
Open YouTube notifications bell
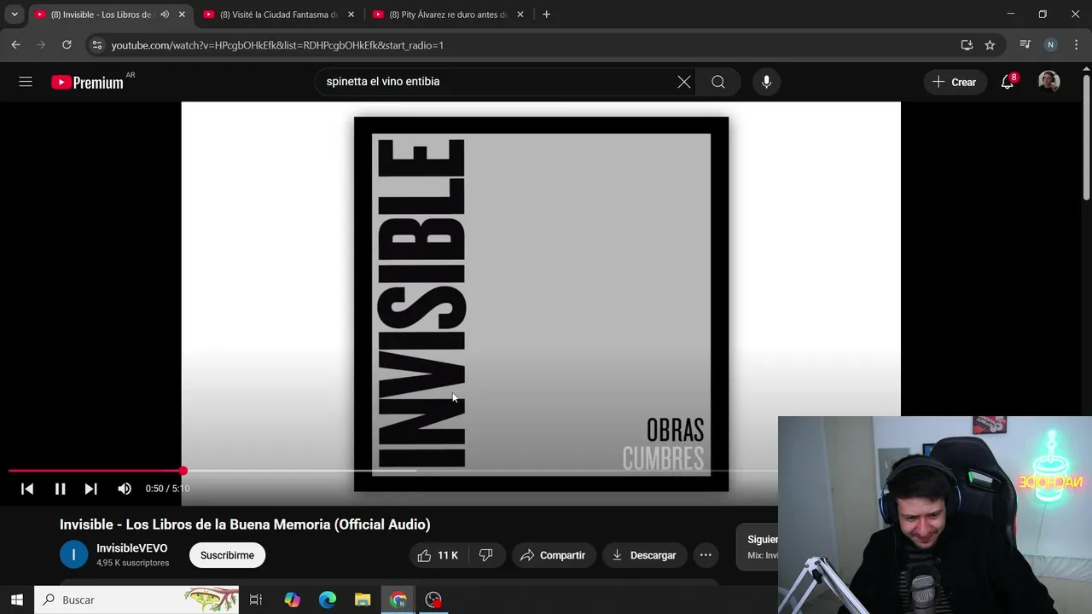click(1008, 82)
